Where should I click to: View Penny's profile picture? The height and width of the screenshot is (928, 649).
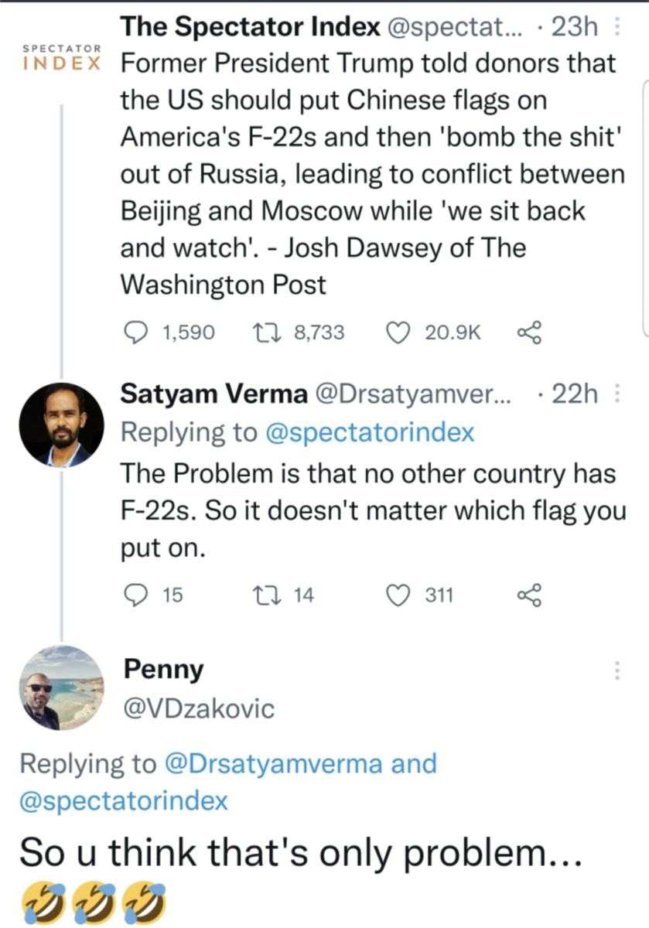pos(61,687)
